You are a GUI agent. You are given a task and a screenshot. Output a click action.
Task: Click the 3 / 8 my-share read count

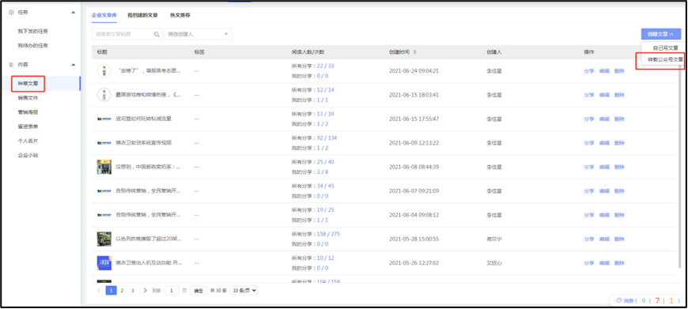(x=322, y=172)
